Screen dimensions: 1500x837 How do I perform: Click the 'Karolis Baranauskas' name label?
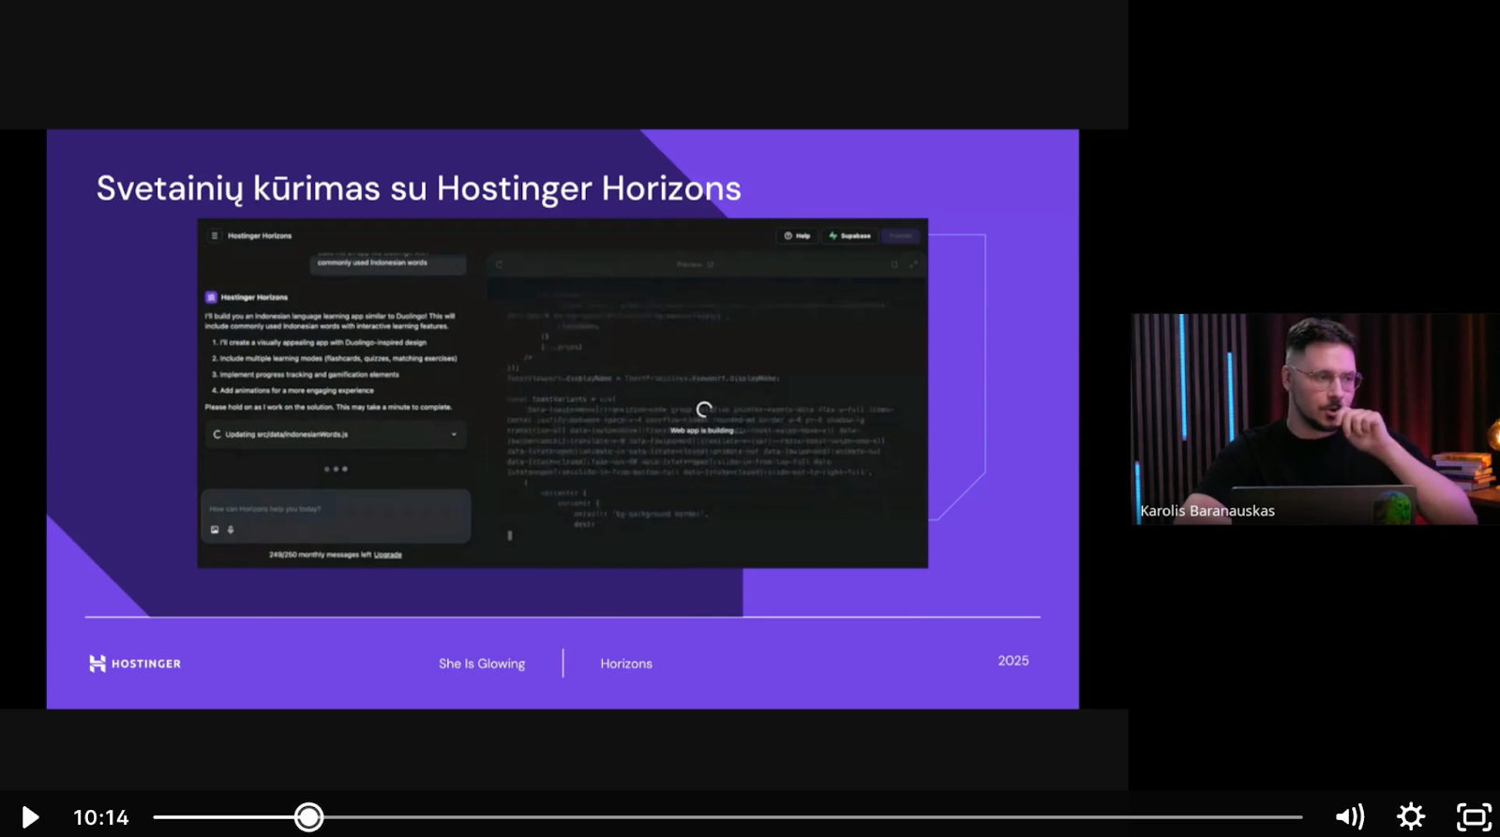click(1207, 511)
